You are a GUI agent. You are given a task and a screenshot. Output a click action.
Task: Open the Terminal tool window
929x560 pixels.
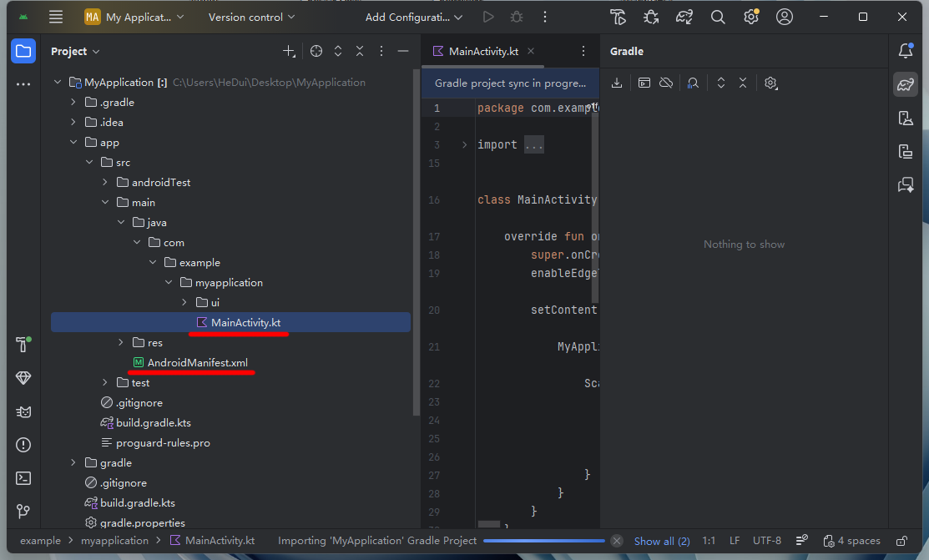click(23, 477)
